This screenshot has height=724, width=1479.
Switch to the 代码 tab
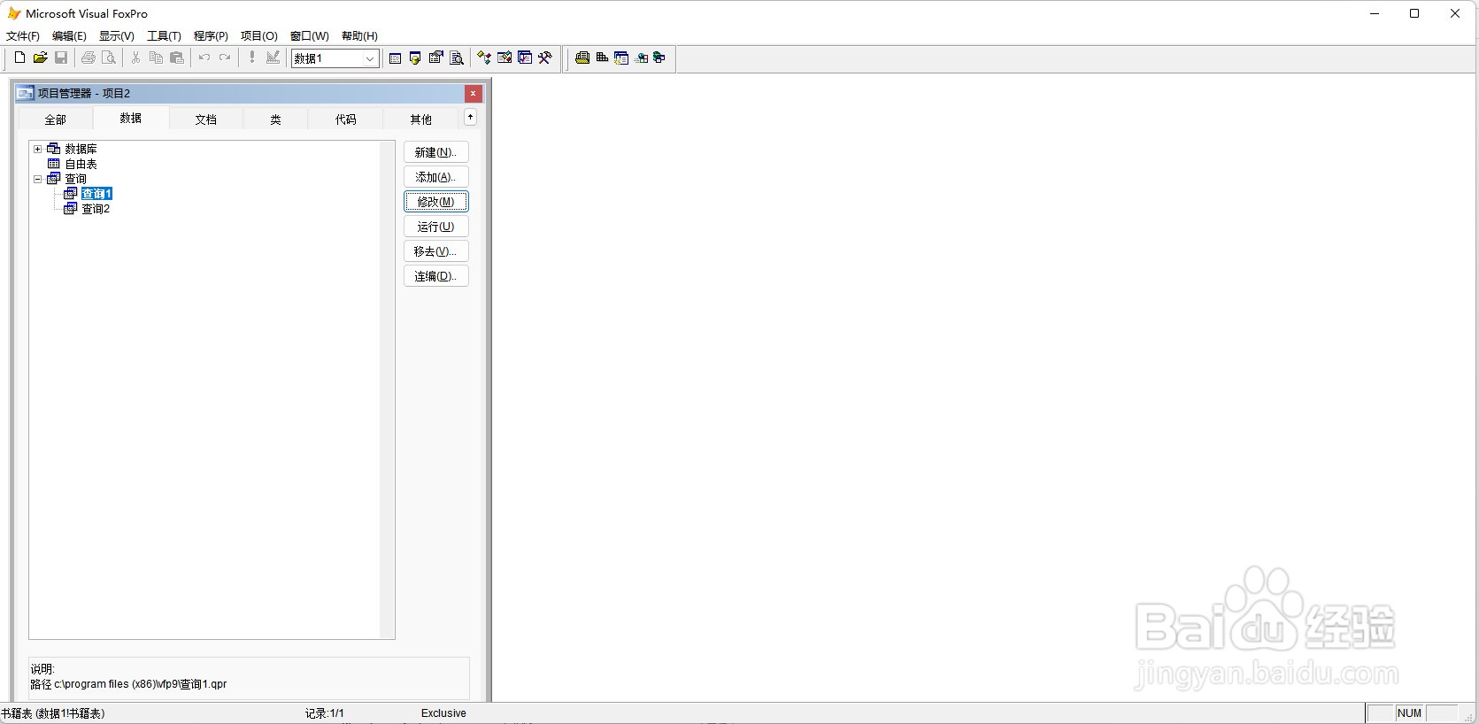(x=346, y=119)
